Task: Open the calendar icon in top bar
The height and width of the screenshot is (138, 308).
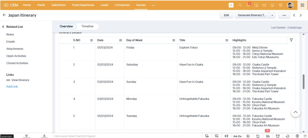Action: pos(256,5)
